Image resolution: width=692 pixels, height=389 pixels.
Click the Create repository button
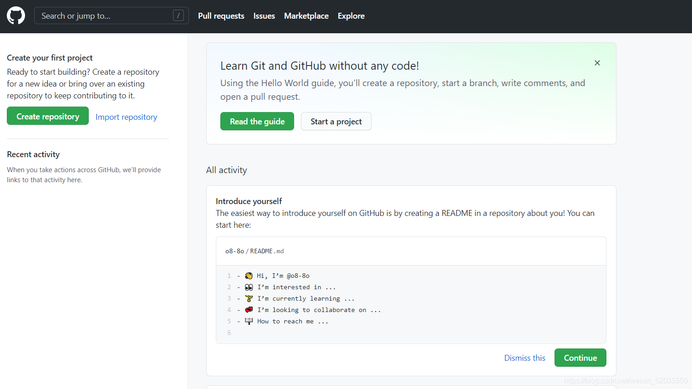tap(48, 116)
